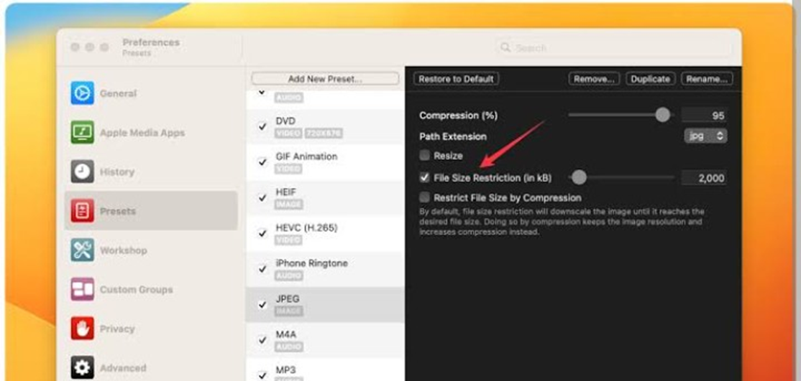This screenshot has width=801, height=381.
Task: Click the Duplicate button
Action: click(x=650, y=79)
